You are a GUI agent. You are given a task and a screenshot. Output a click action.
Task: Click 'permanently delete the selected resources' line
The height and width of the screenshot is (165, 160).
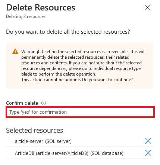coord(75,57)
